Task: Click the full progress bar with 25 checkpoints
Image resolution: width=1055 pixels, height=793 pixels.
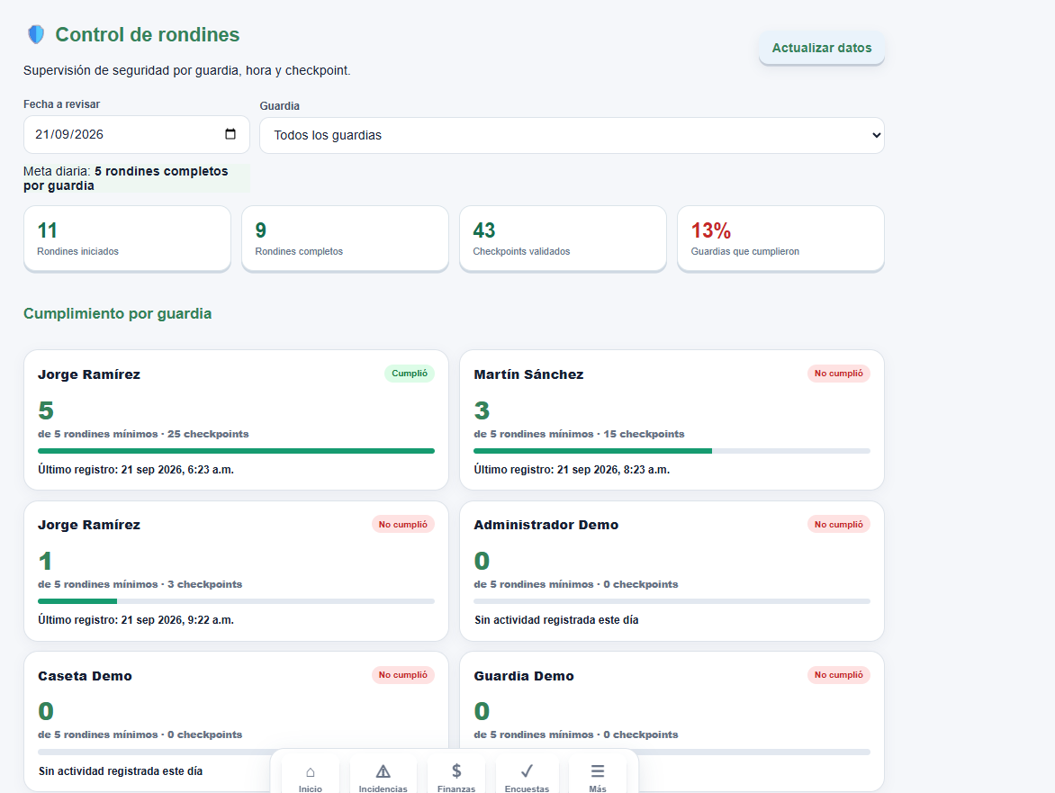Action: [x=236, y=451]
